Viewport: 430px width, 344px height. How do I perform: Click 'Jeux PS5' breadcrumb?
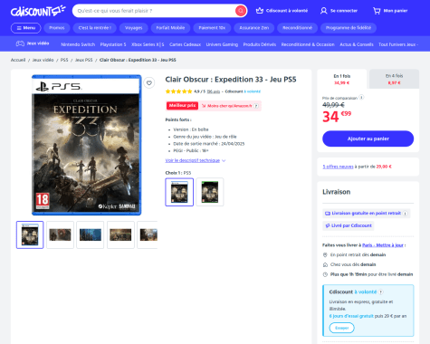click(83, 60)
